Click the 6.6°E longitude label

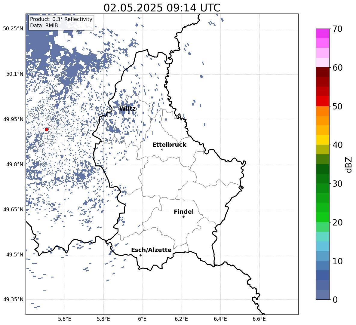click(x=259, y=319)
